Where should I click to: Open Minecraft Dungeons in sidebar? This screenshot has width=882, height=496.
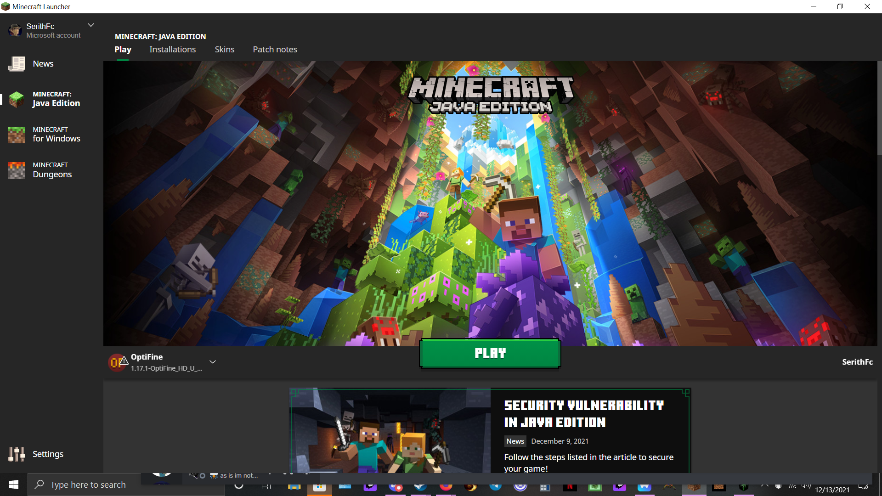click(51, 170)
